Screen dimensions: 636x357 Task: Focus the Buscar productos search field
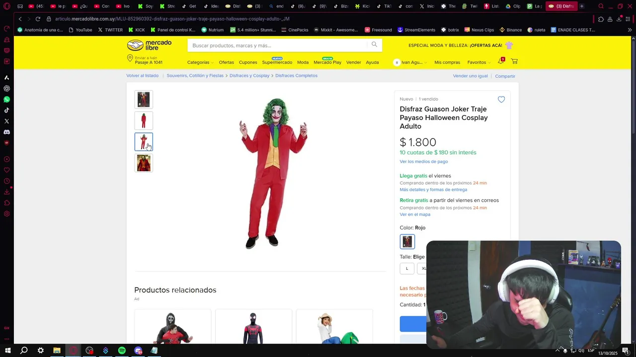click(x=278, y=45)
